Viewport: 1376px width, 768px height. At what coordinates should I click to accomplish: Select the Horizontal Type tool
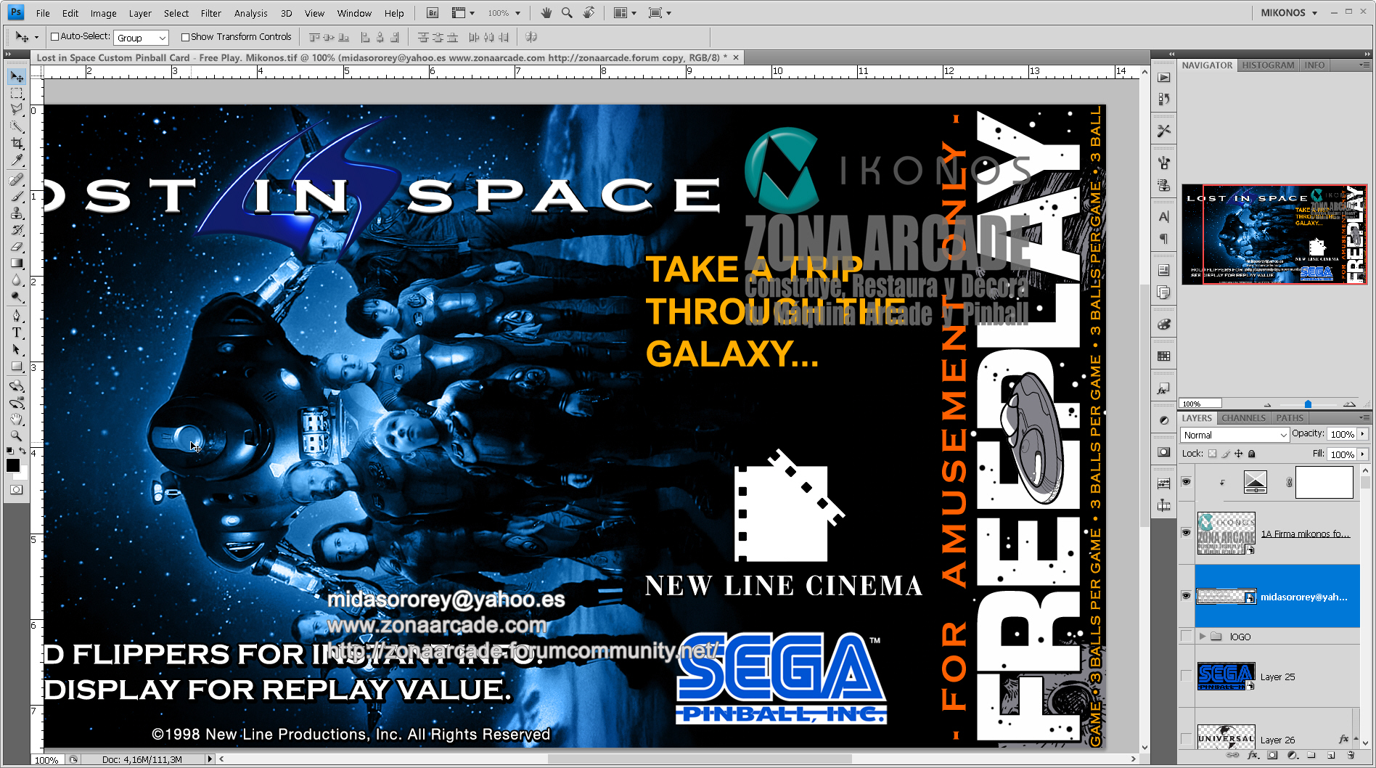coord(17,332)
